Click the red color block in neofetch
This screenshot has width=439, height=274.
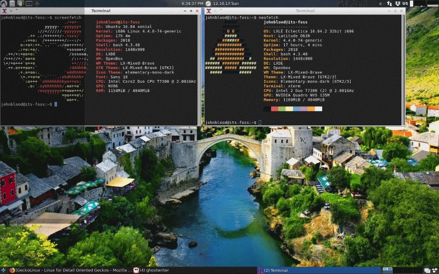pyautogui.click(x=275, y=109)
